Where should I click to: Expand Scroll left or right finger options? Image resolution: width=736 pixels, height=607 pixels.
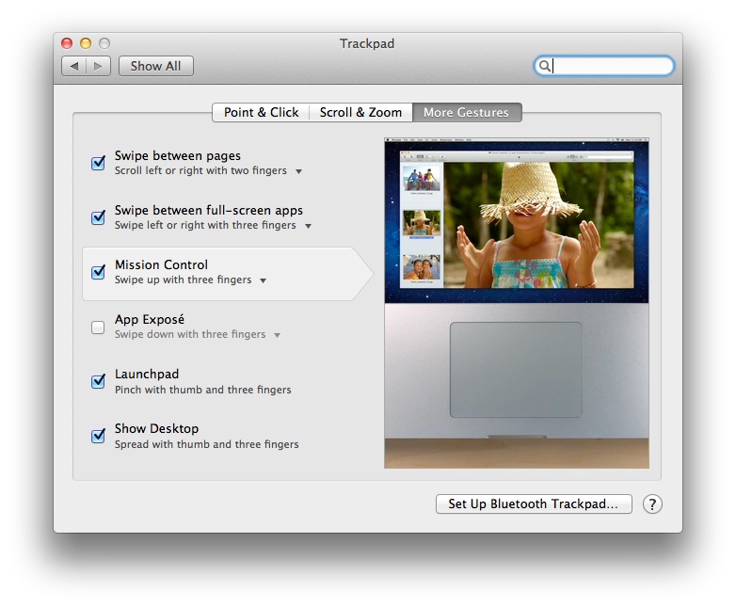(x=298, y=172)
